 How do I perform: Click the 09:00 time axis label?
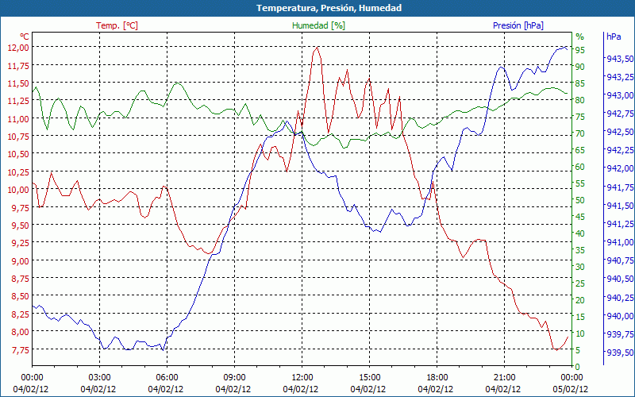pos(234,378)
